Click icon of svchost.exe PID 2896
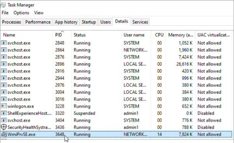The width and height of the screenshot is (234, 143). [4, 64]
